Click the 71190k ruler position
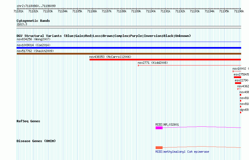249x160 pixels. [151, 11]
